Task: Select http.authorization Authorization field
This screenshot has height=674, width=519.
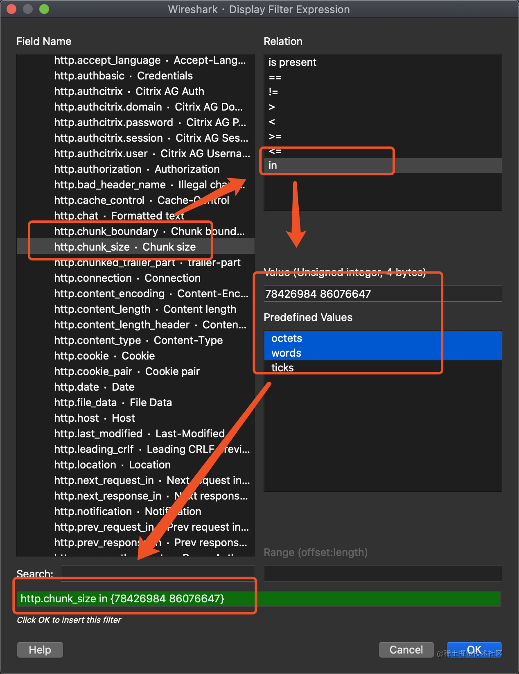Action: [135, 169]
